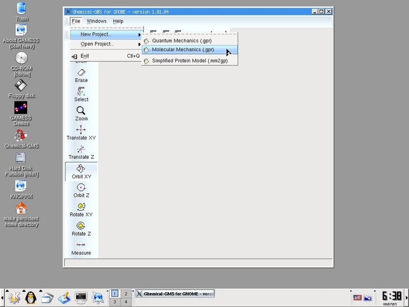The height and width of the screenshot is (307, 409).
Task: Switch to virtual desktop 2 in pager
Action: (x=126, y=294)
